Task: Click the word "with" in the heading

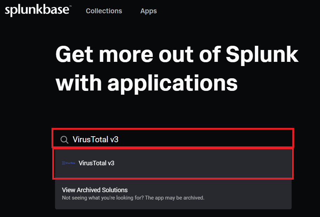Action: [x=79, y=83]
